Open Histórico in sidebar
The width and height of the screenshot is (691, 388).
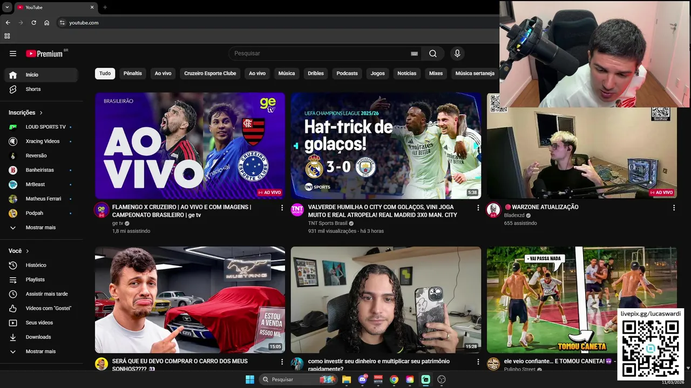40,265
